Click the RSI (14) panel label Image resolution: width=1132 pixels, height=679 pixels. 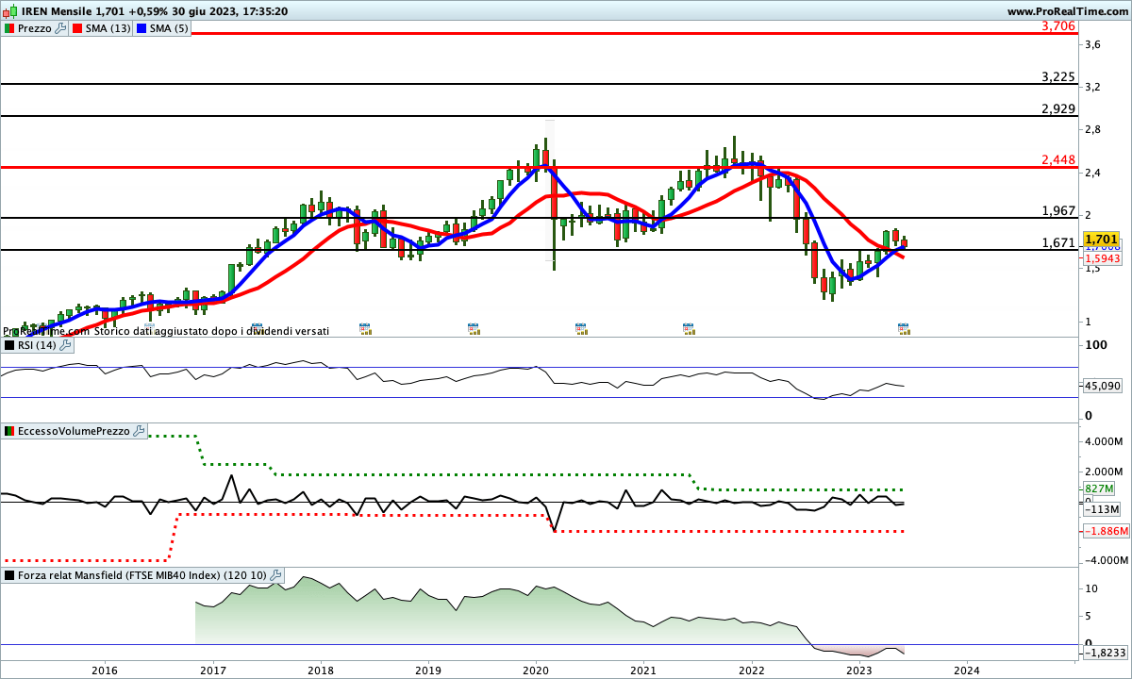click(x=36, y=345)
